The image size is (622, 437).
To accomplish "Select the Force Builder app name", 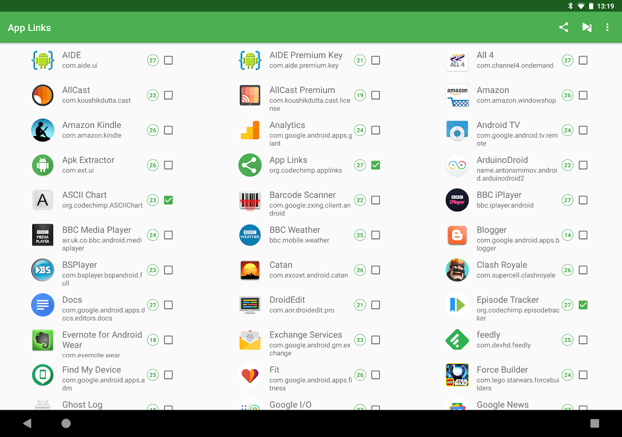I will (502, 370).
